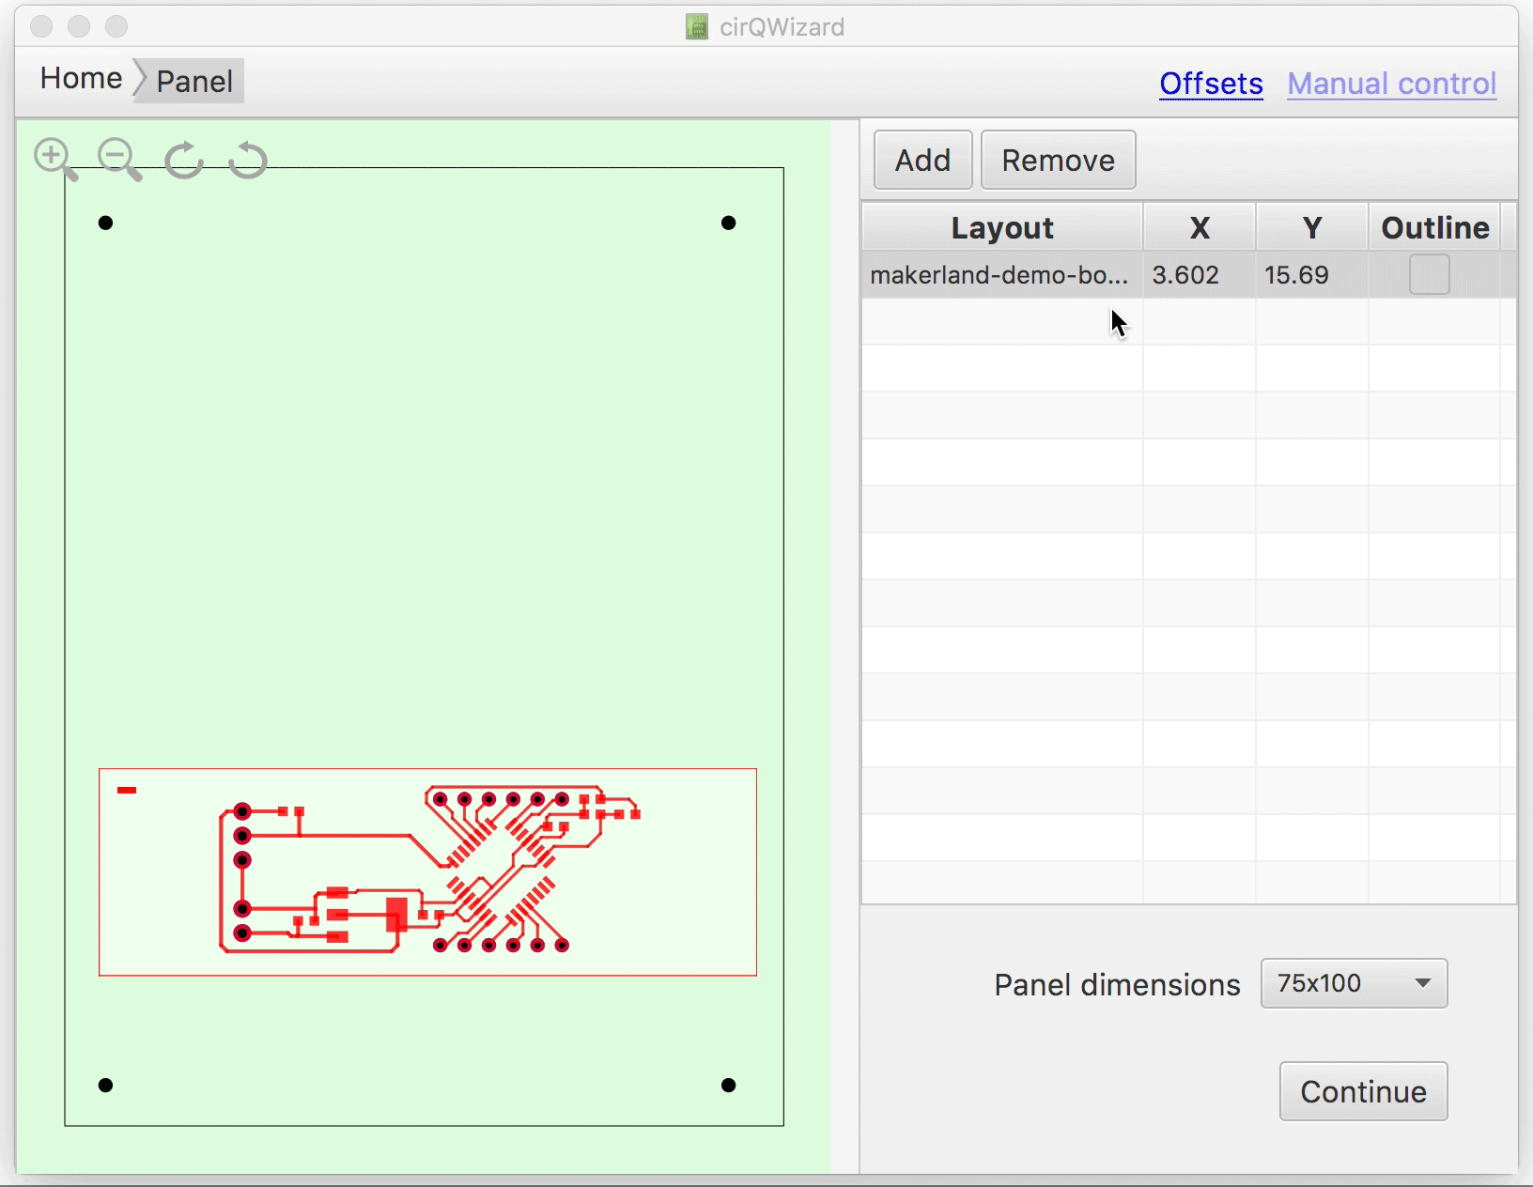Open the Panel dimensions dropdown

[x=1354, y=983]
